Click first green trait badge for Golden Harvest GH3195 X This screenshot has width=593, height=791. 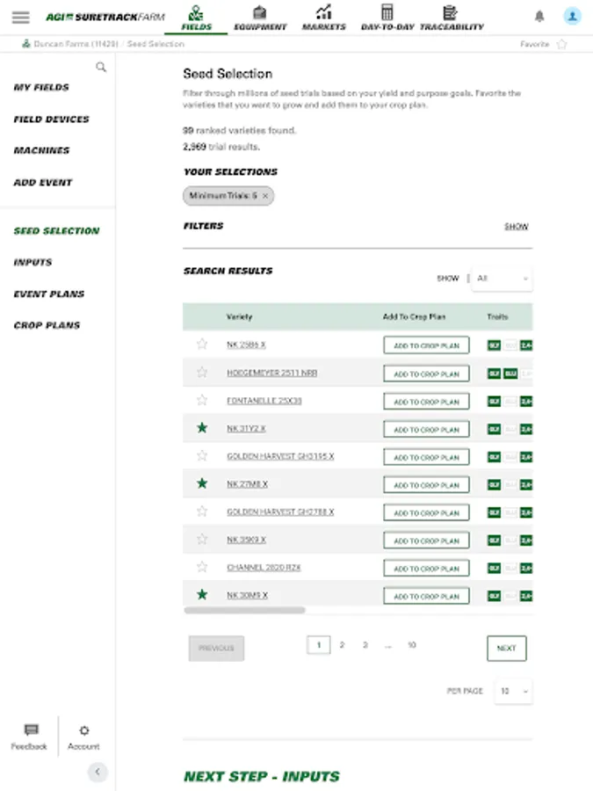click(x=494, y=457)
